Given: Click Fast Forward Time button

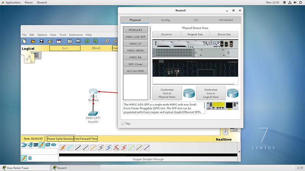Looking at the screenshot, I should coord(86,139).
